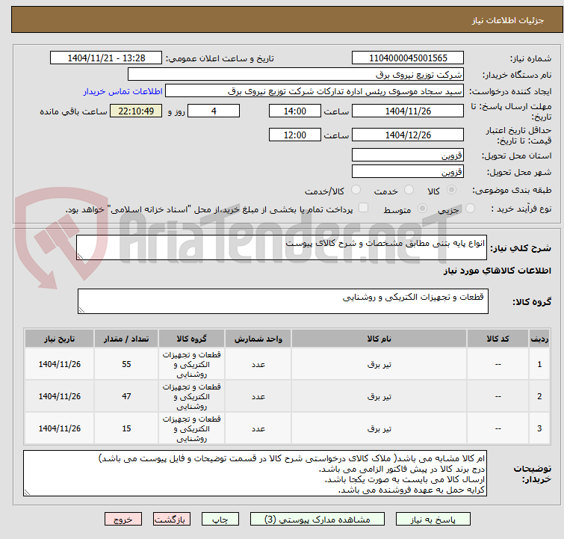This screenshot has height=539, width=564.
Task: Open اطلاعات تماس خریدار link
Action: click(123, 91)
